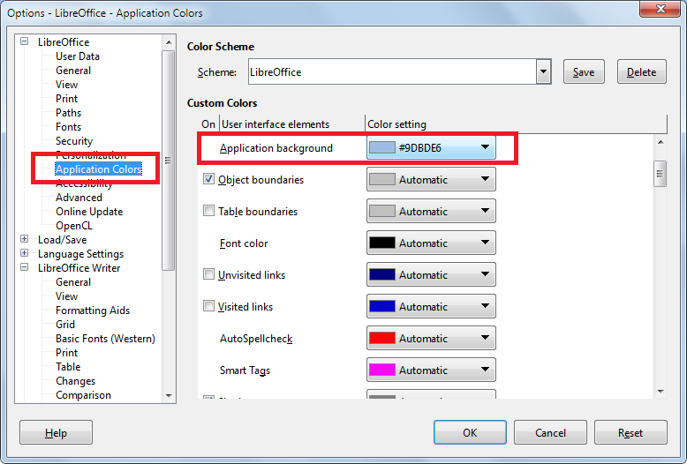
Task: Enable the Table boundaries checkbox
Action: pyautogui.click(x=208, y=211)
